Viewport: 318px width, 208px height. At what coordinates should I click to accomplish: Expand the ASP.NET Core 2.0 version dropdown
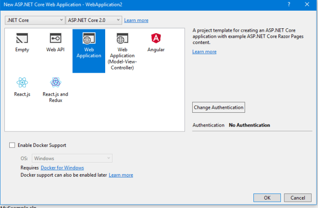pos(94,20)
